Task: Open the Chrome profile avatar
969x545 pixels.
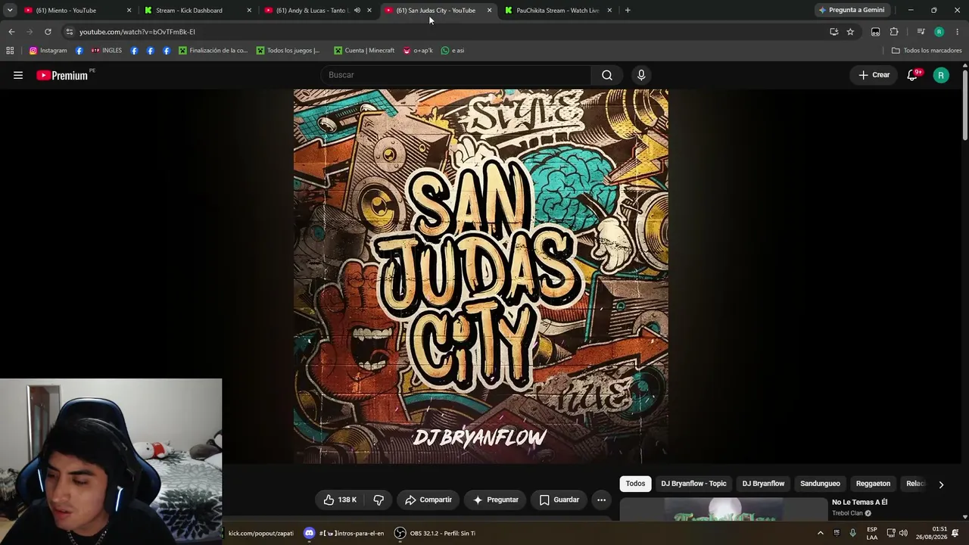Action: (x=939, y=32)
